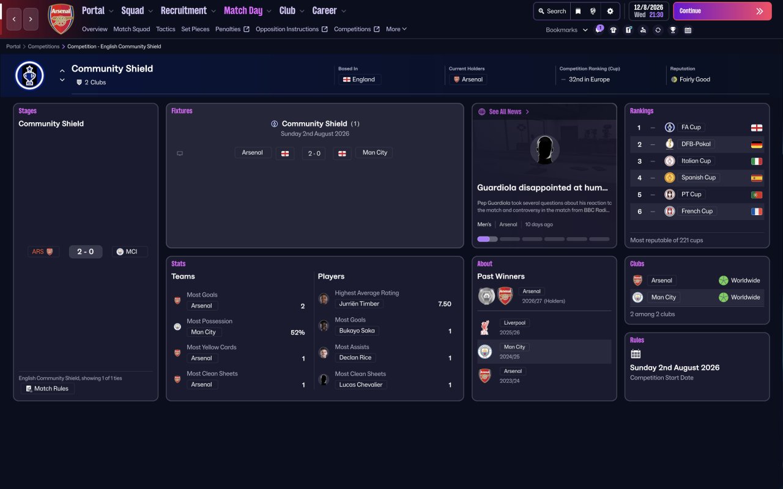Click the Spanish Cup logo in Rankings
The image size is (783, 489).
[670, 177]
